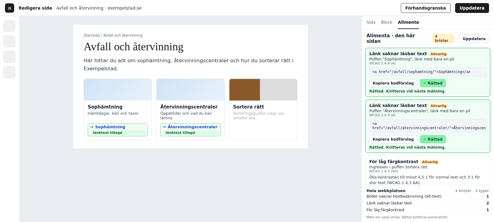Click the Sophämtning code snippet field
Viewport: 494px width, 222px height.
428,72
